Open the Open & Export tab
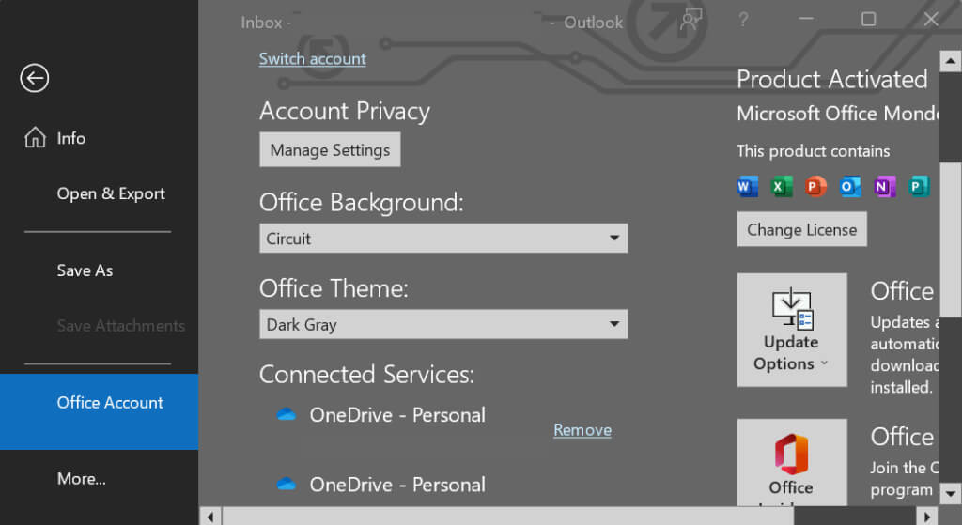Viewport: 962px width, 525px height. [111, 193]
